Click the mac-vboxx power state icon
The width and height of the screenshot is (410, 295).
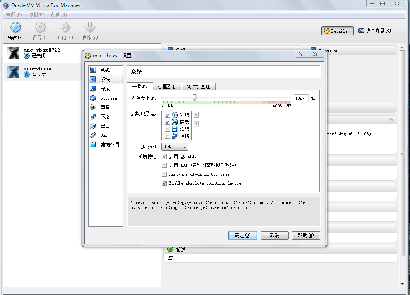pyautogui.click(x=26, y=74)
